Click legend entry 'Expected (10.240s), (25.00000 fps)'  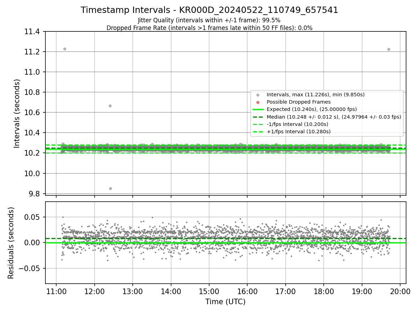coord(312,109)
